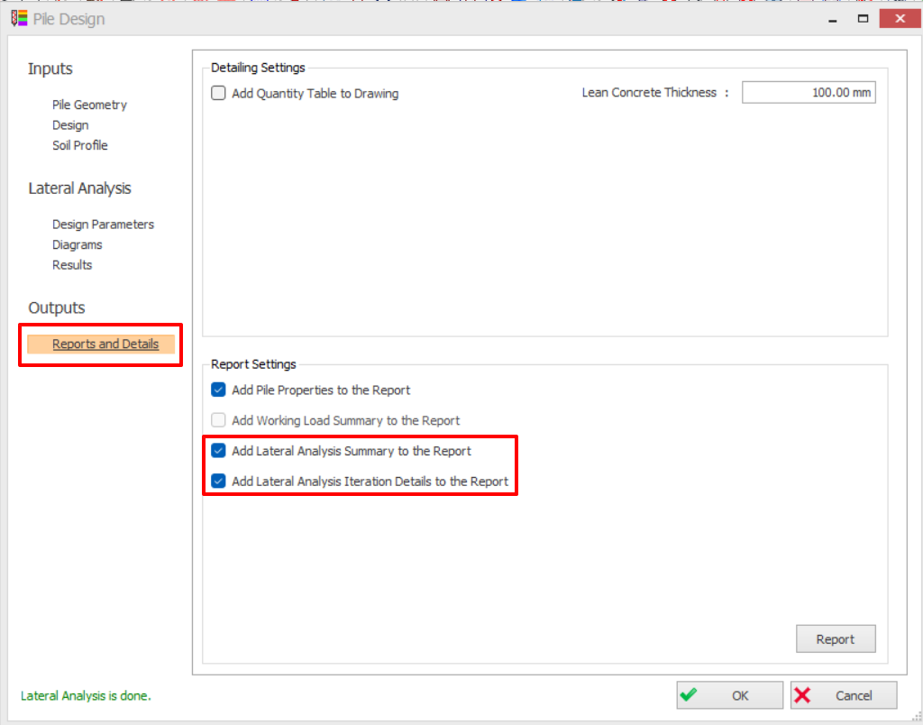Toggle Add Working Load Summary checkbox
Image resolution: width=923 pixels, height=725 pixels.
218,420
